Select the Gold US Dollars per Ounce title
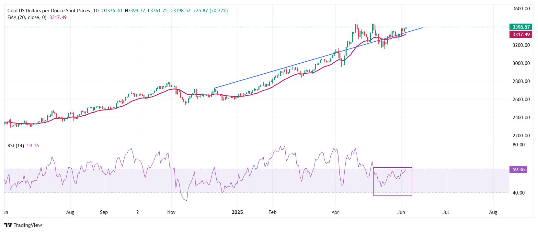 [x=50, y=11]
